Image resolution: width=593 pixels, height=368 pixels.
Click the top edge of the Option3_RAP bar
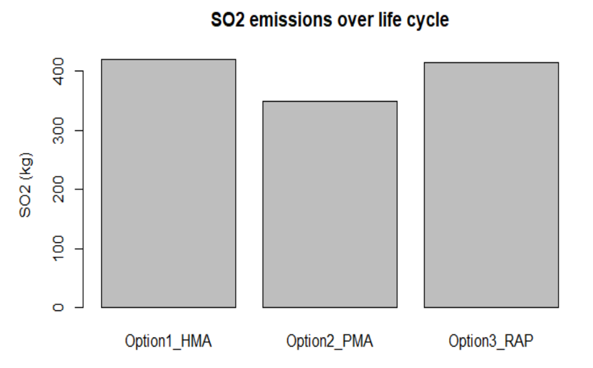[491, 62]
